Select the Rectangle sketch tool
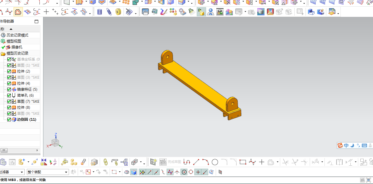 243,162
